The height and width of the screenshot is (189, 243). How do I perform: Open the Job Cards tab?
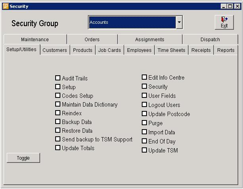pos(110,50)
